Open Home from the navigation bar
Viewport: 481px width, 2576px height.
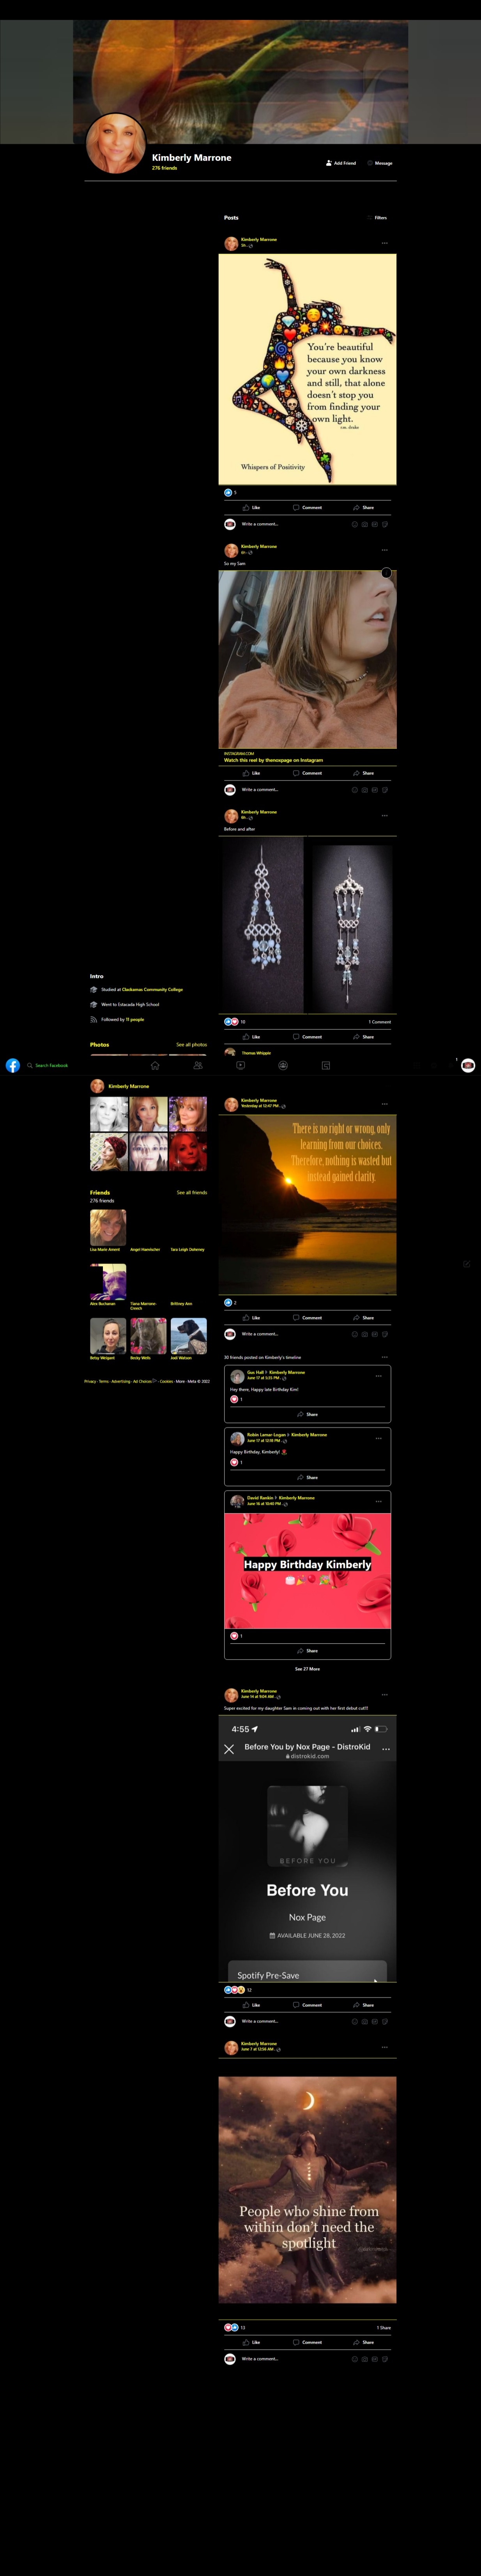tap(155, 1065)
